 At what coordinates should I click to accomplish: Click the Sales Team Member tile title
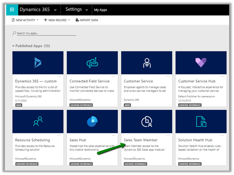(141, 140)
